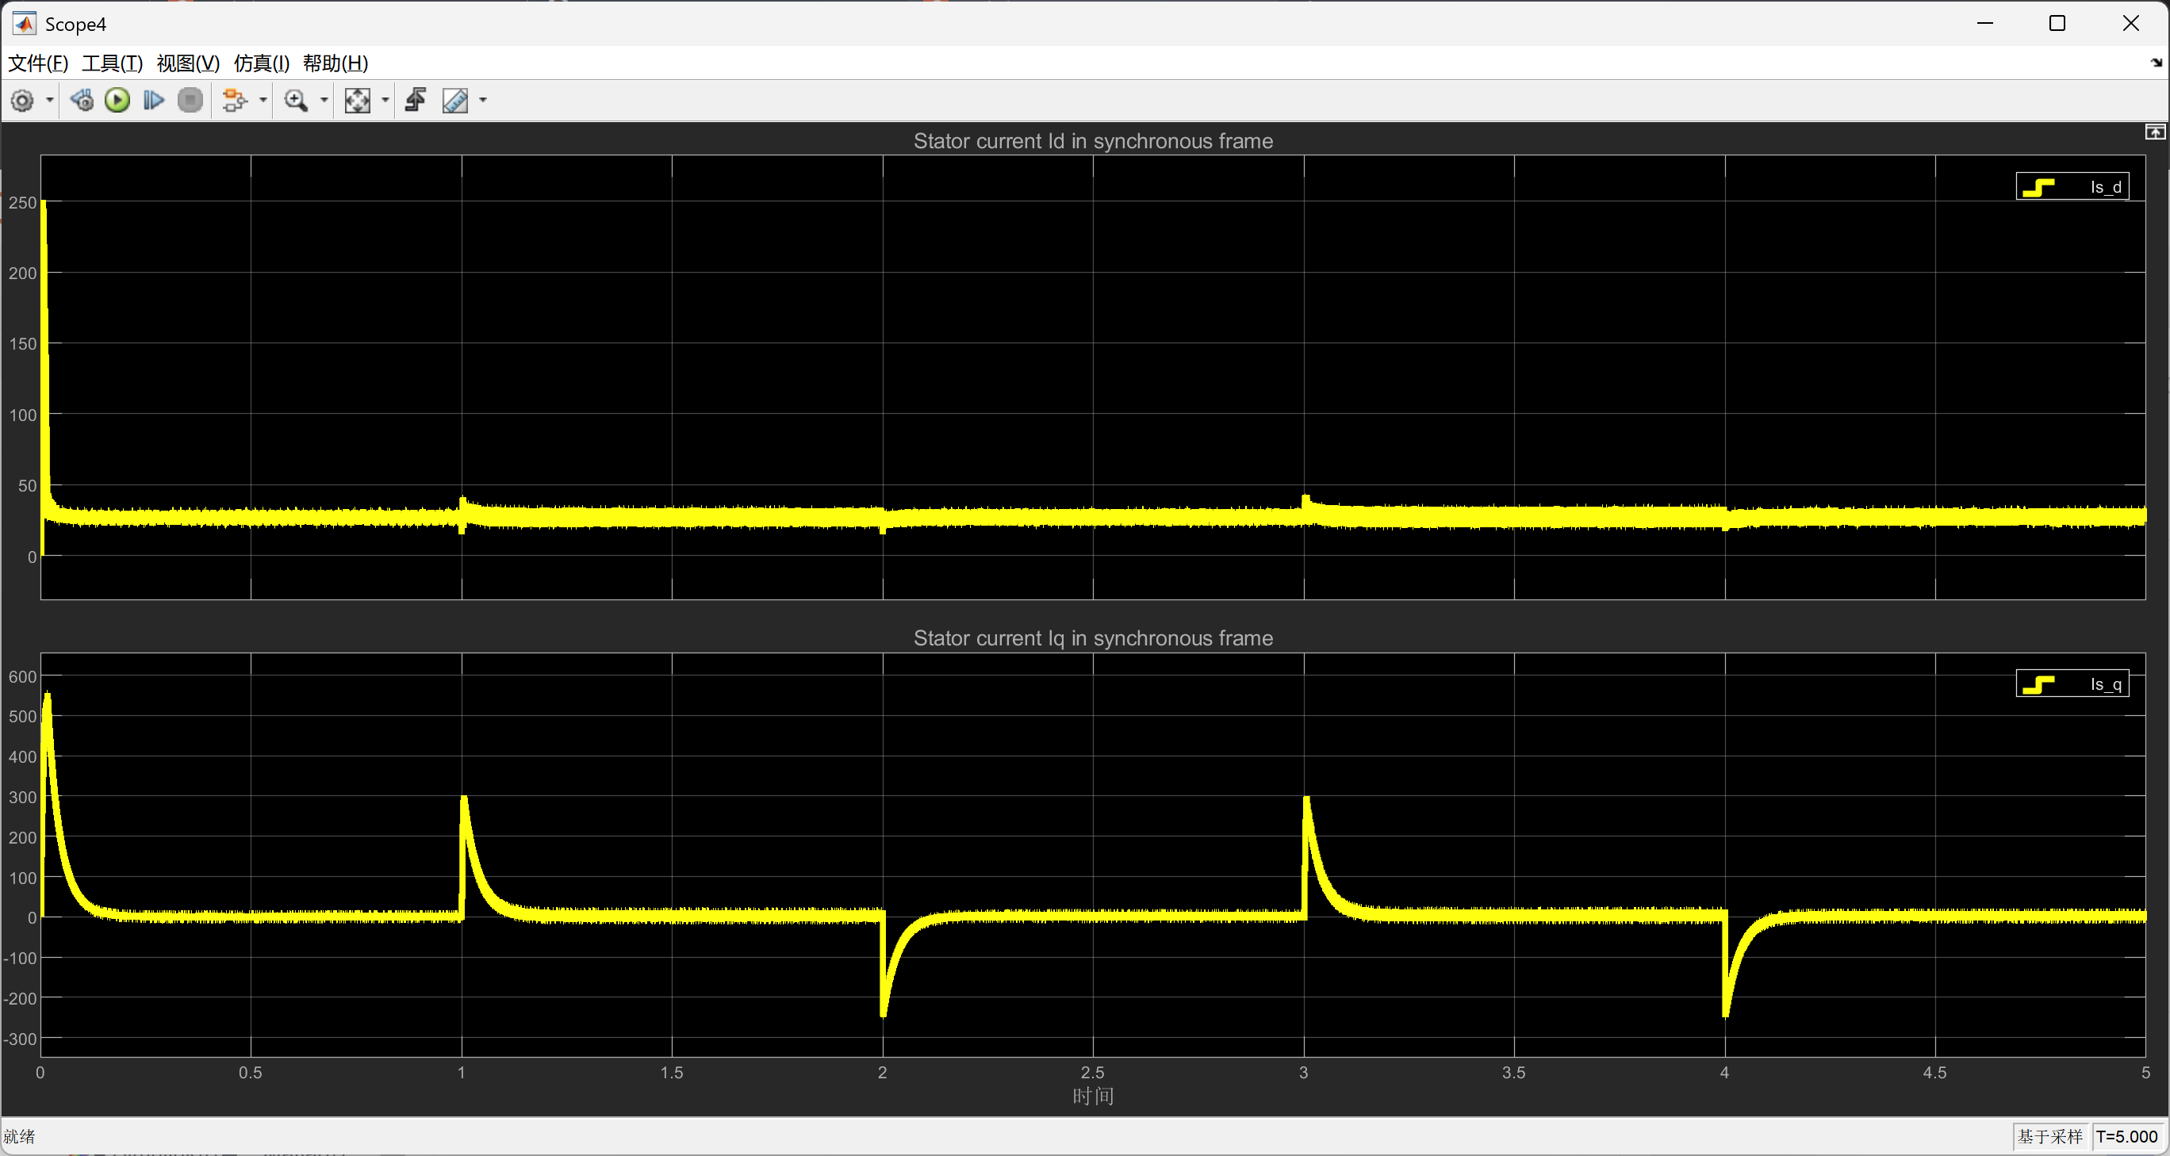Screen dimensions: 2170x1156
Task: Click Scale Axes Limits icon
Action: (x=357, y=101)
